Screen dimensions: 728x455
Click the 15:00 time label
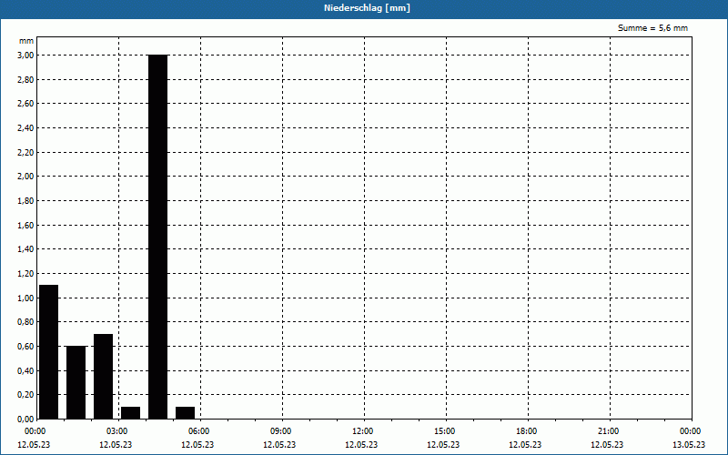(444, 431)
